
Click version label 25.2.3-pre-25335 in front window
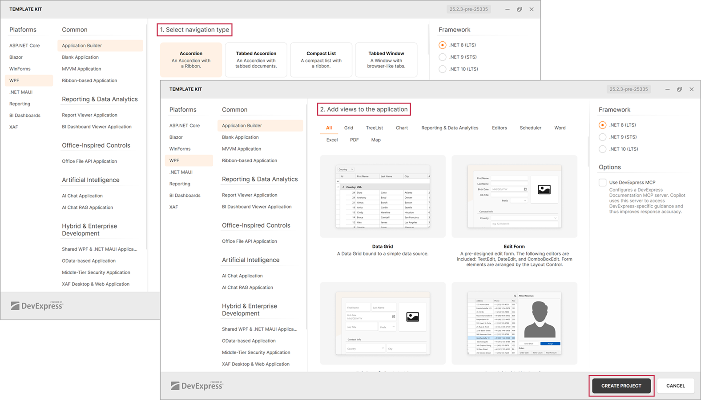click(628, 89)
